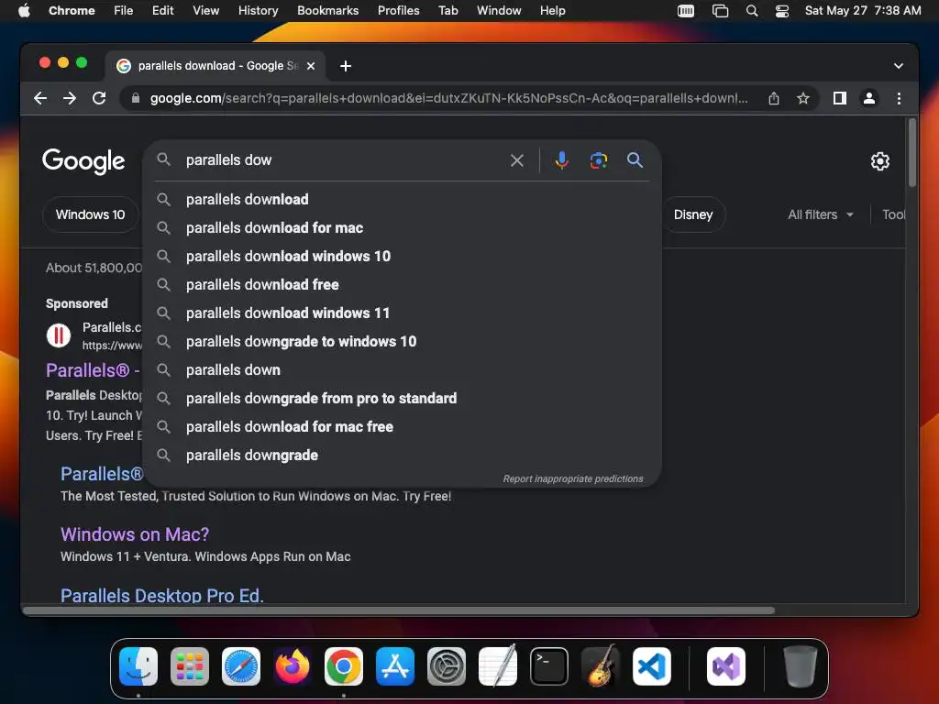The width and height of the screenshot is (939, 704).
Task: Choose suggestion 'parallels download windows 10'
Action: pyautogui.click(x=402, y=257)
